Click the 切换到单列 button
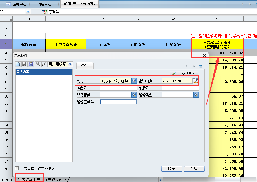Screen dimensions: 257x182 pos(184,73)
